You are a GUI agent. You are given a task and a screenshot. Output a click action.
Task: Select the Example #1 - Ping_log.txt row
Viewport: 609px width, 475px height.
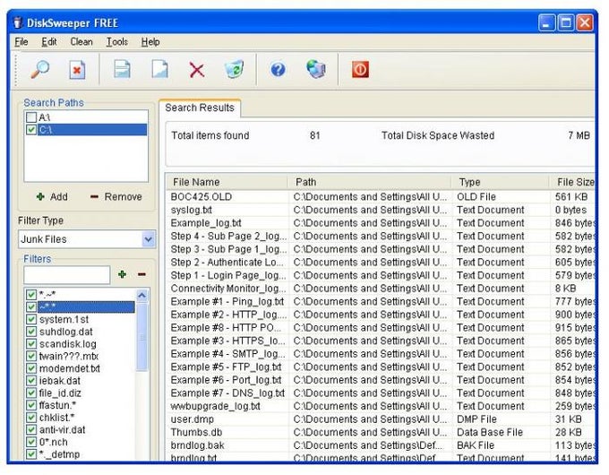pos(381,302)
